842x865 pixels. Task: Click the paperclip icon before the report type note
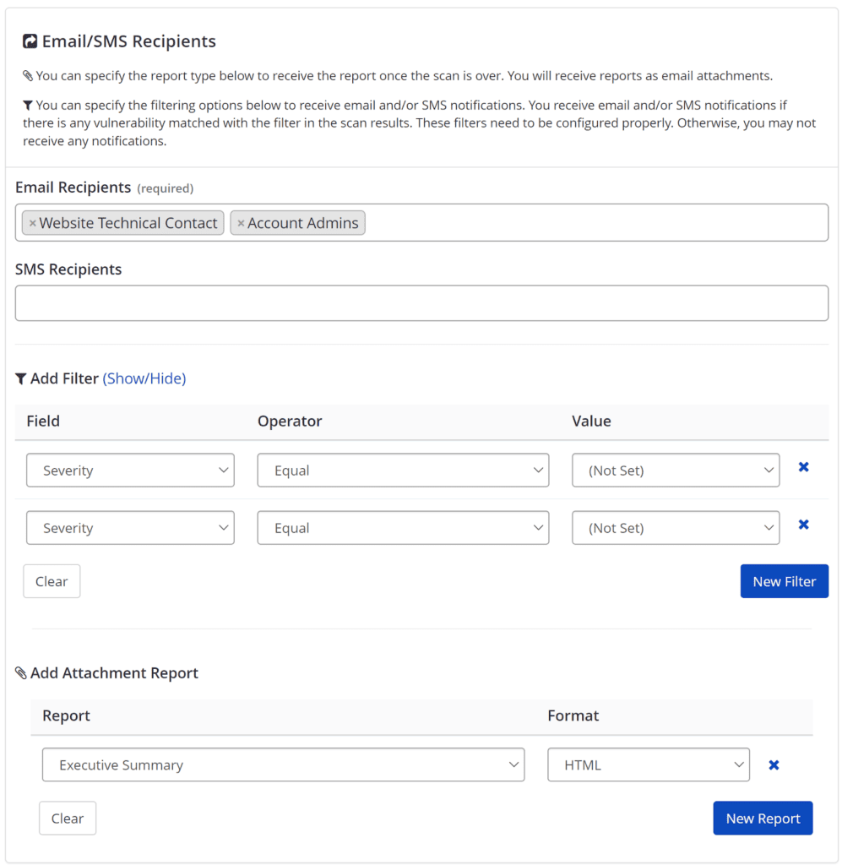(29, 75)
